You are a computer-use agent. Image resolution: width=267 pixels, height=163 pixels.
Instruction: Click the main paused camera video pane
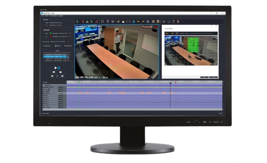point(117,51)
